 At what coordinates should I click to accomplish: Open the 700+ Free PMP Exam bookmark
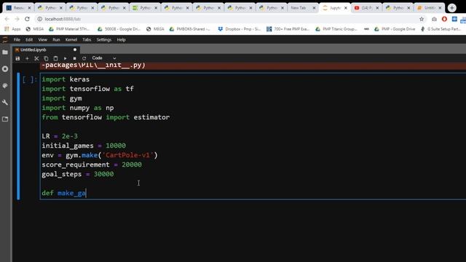pos(288,29)
